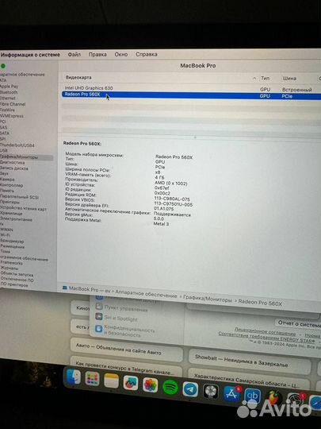This screenshot has width=321, height=429.
Task: Select Камера in the sidebar
Action: 7,180
